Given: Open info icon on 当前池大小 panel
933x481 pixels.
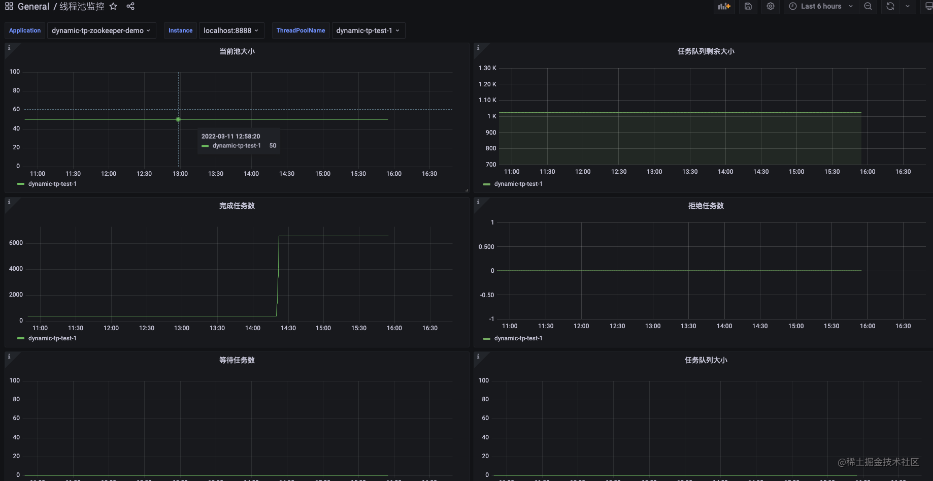Looking at the screenshot, I should pos(9,48).
